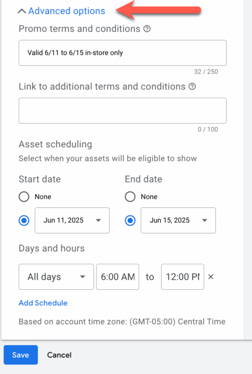Select the Jun 11, 2025 start date radio
252x374 pixels.
(24, 220)
